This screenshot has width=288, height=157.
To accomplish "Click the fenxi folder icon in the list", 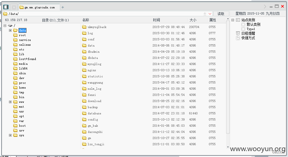I will (84, 95).
